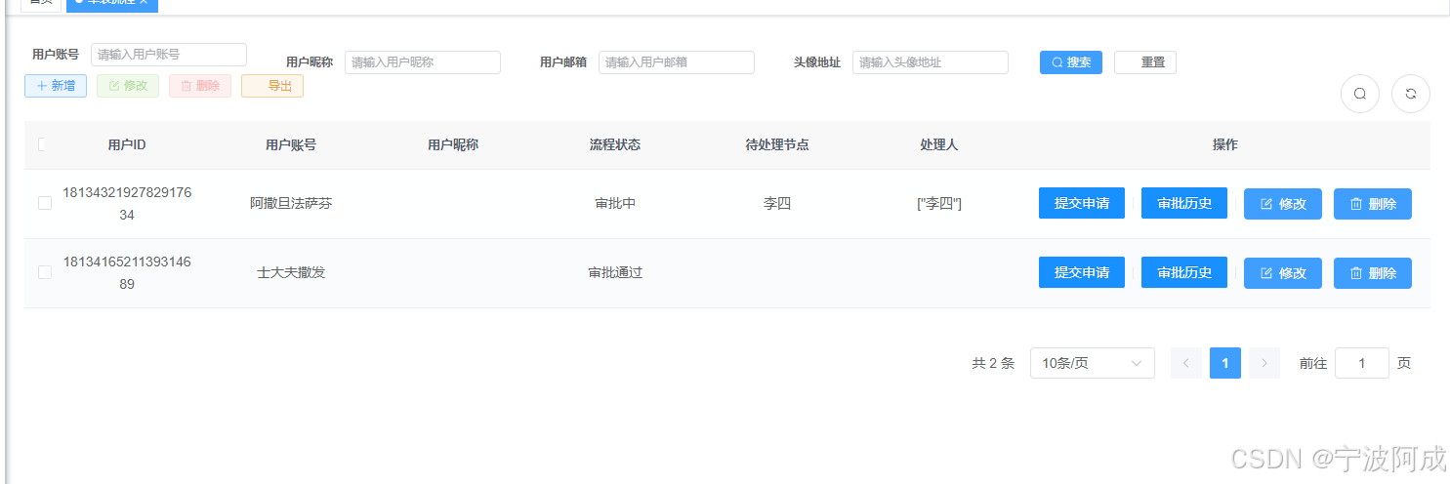Click the orange 导出 export button
This screenshot has width=1450, height=484.
point(272,86)
